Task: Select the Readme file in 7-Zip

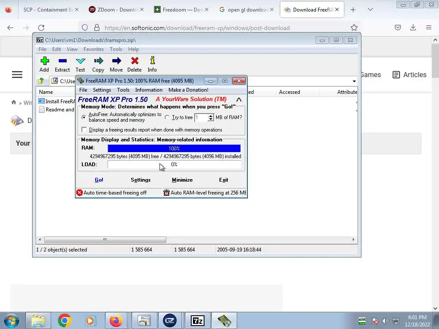Action: [x=57, y=109]
